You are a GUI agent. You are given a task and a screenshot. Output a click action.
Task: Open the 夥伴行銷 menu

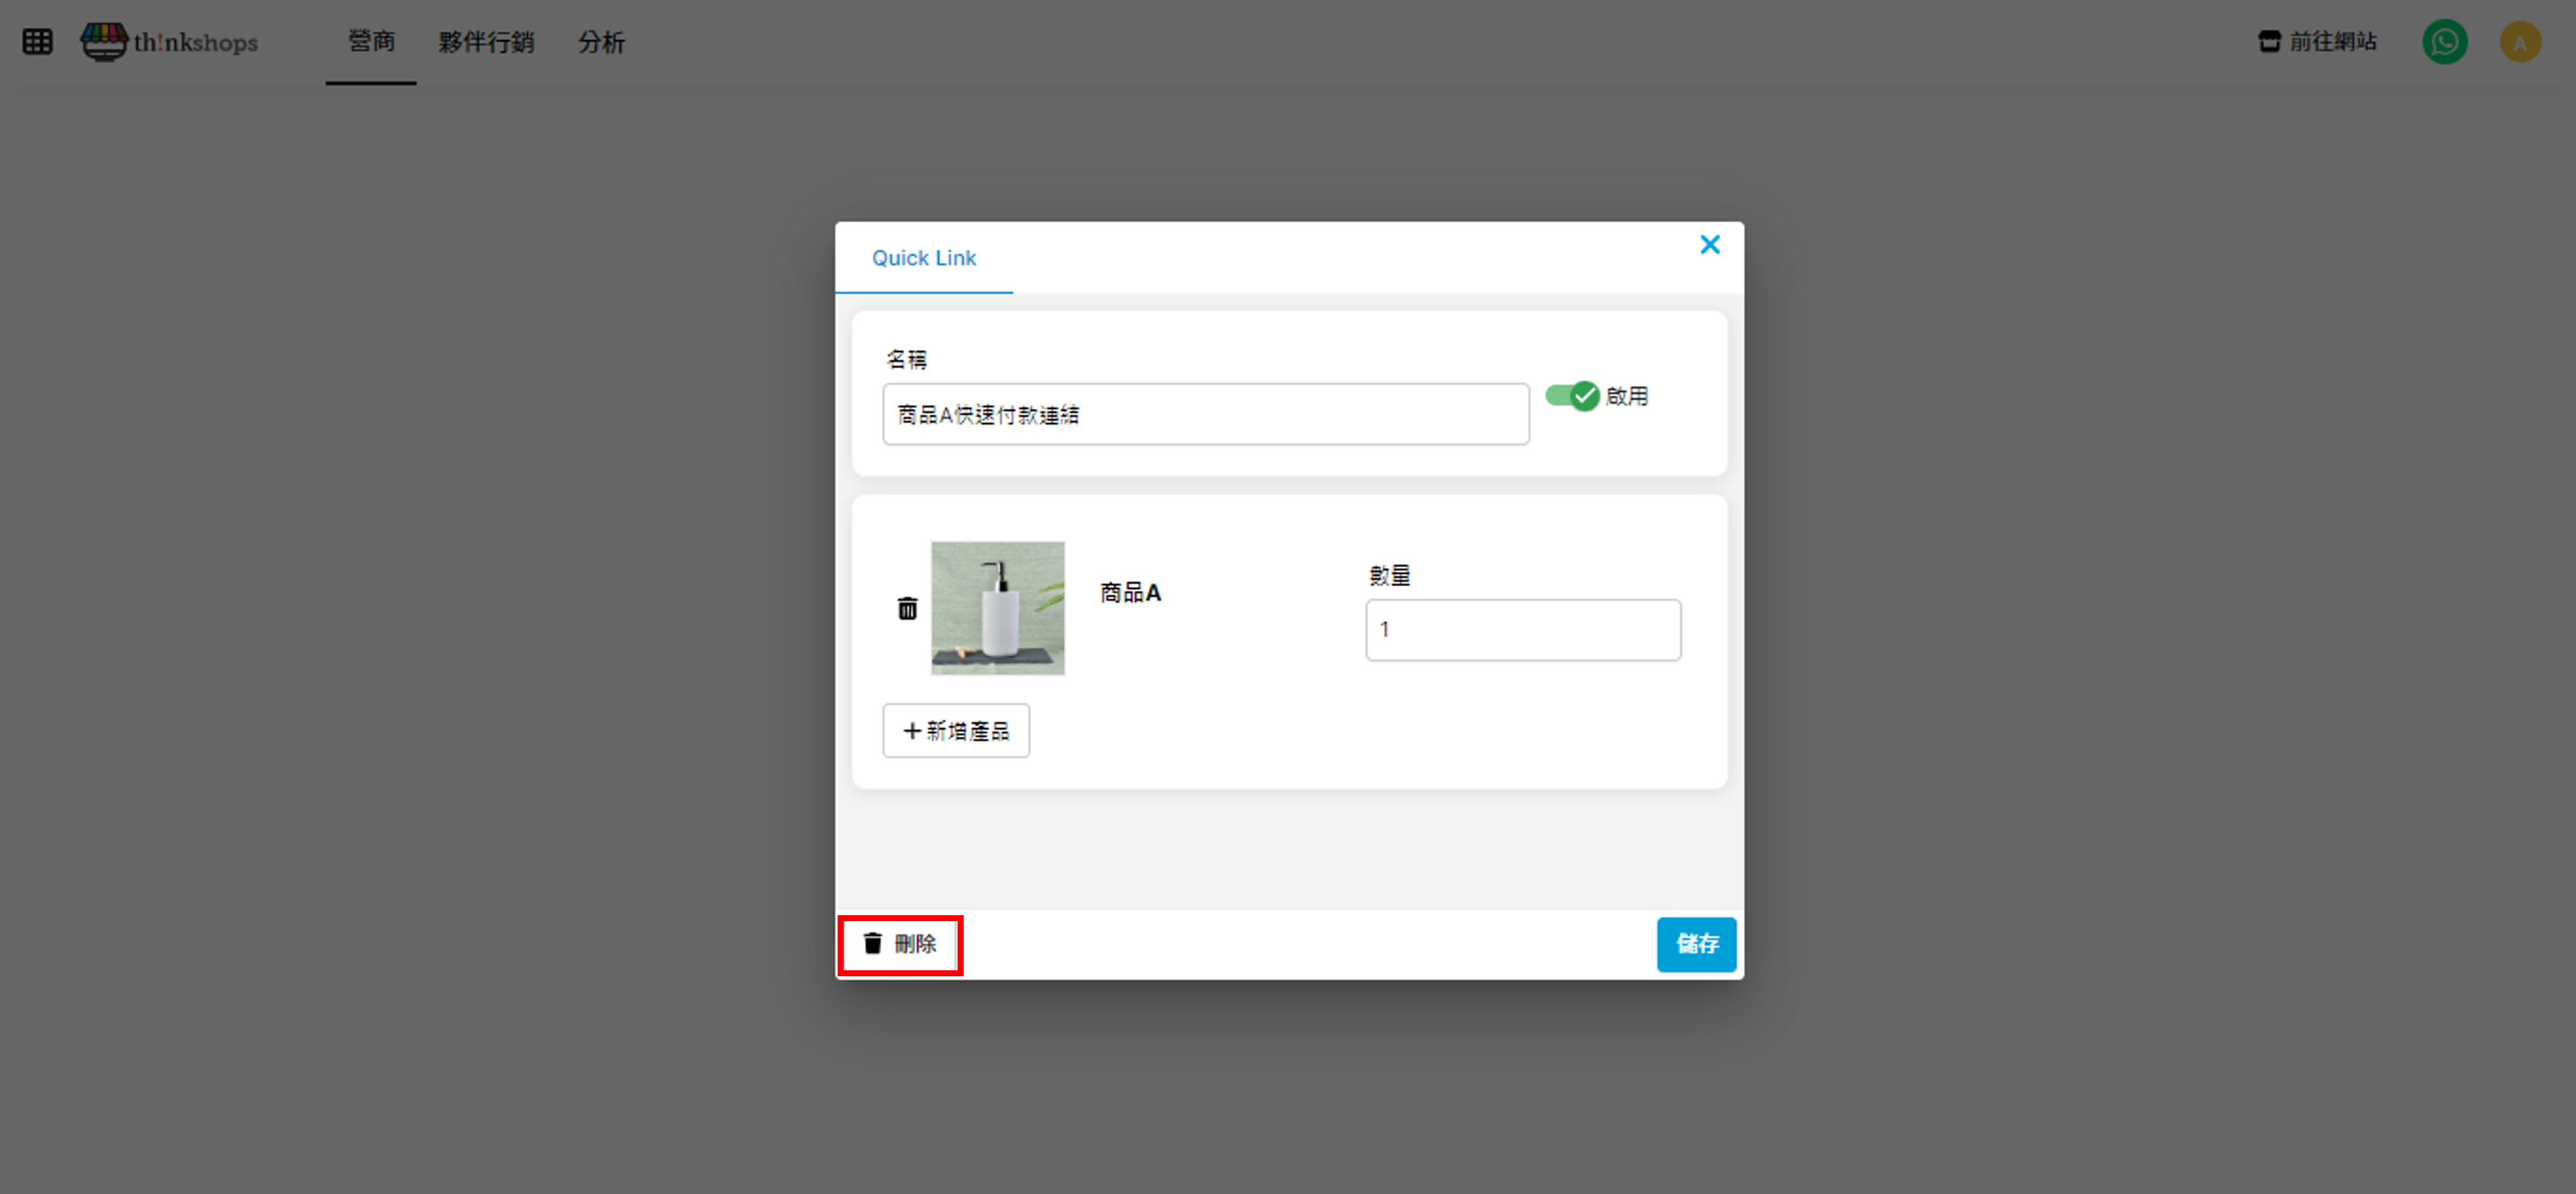(x=486, y=42)
